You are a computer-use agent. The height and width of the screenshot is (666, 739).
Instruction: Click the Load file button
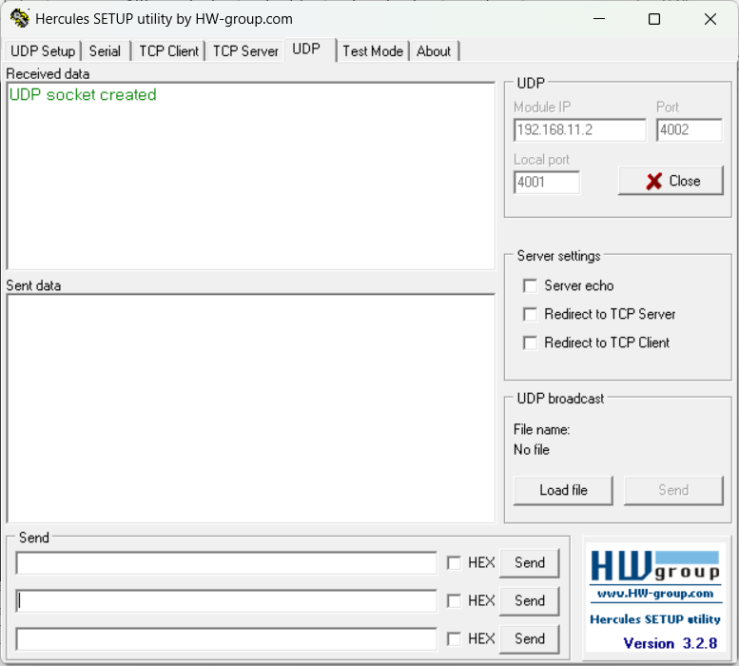[563, 490]
